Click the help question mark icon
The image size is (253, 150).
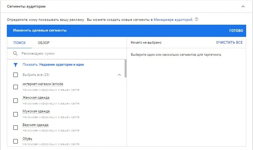point(196,19)
